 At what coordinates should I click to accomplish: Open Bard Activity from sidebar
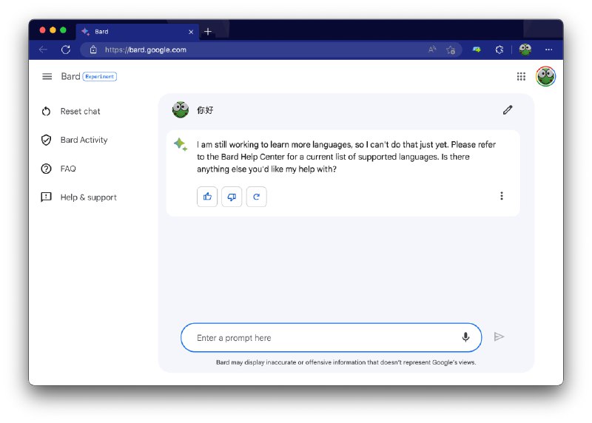(84, 140)
